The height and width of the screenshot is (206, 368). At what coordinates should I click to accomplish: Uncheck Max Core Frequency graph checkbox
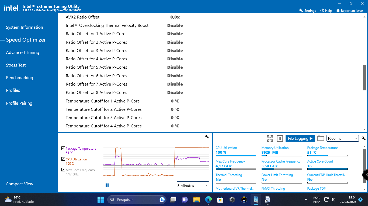[63, 170]
